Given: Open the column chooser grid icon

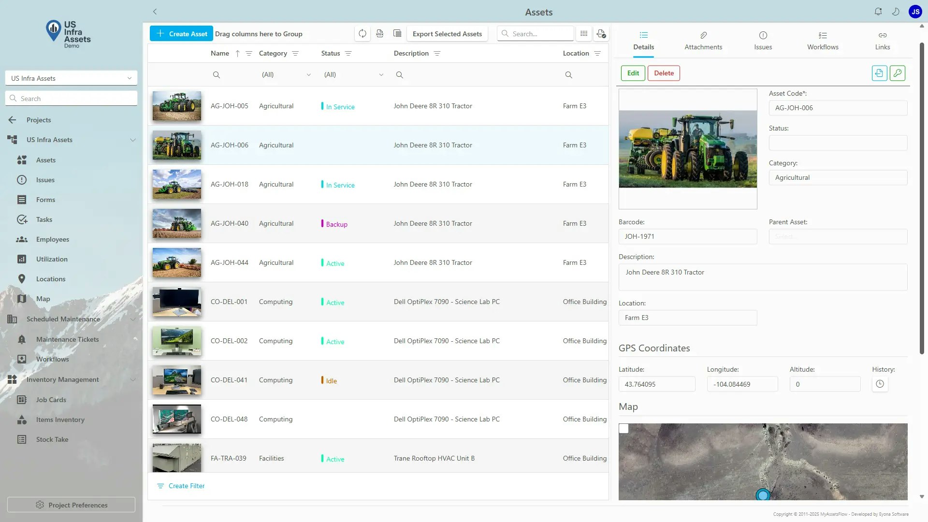Looking at the screenshot, I should 584,34.
